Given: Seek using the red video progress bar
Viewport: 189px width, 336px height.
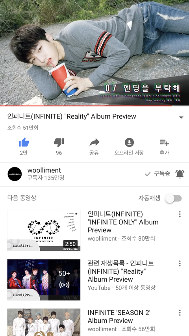Looking at the screenshot, I should pos(94,106).
